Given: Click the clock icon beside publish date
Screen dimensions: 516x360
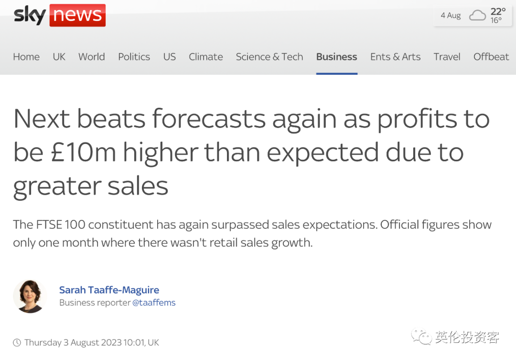Looking at the screenshot, I should click(17, 342).
